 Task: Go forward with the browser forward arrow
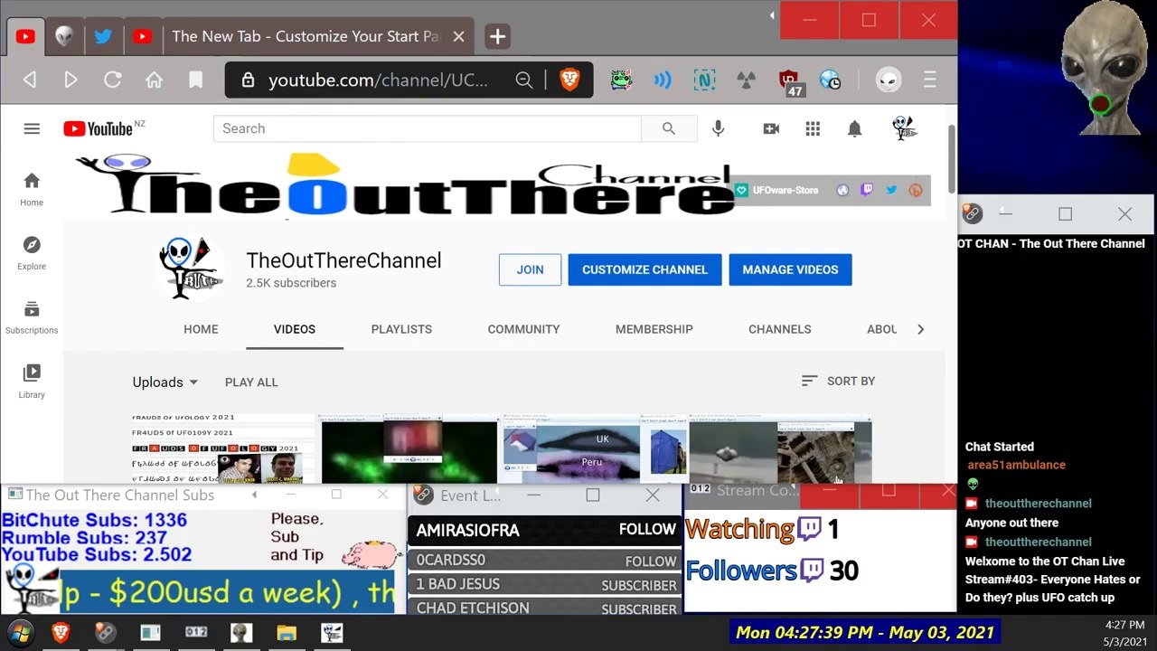[x=71, y=80]
